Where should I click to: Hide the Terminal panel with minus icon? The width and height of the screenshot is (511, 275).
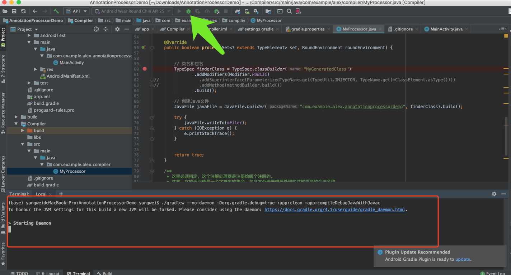click(x=503, y=194)
